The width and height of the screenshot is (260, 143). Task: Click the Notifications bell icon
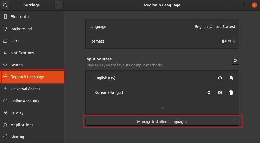(x=5, y=53)
